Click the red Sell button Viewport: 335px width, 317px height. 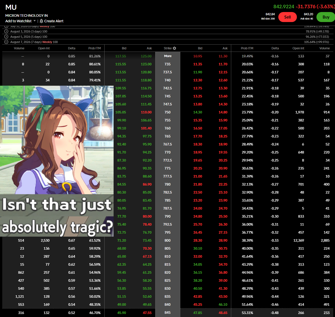click(x=287, y=17)
